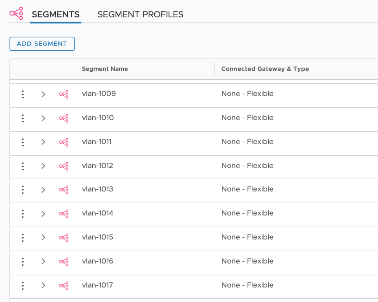Show details of the vlan-1016 segment
Image resolution: width=378 pixels, height=302 pixels.
(43, 261)
